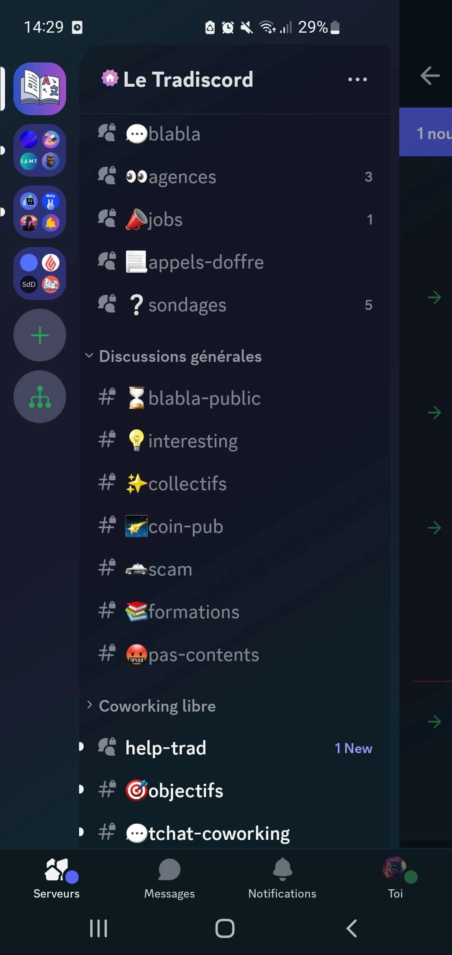The width and height of the screenshot is (452, 955).
Task: Open the agences channel
Action: pyautogui.click(x=182, y=177)
